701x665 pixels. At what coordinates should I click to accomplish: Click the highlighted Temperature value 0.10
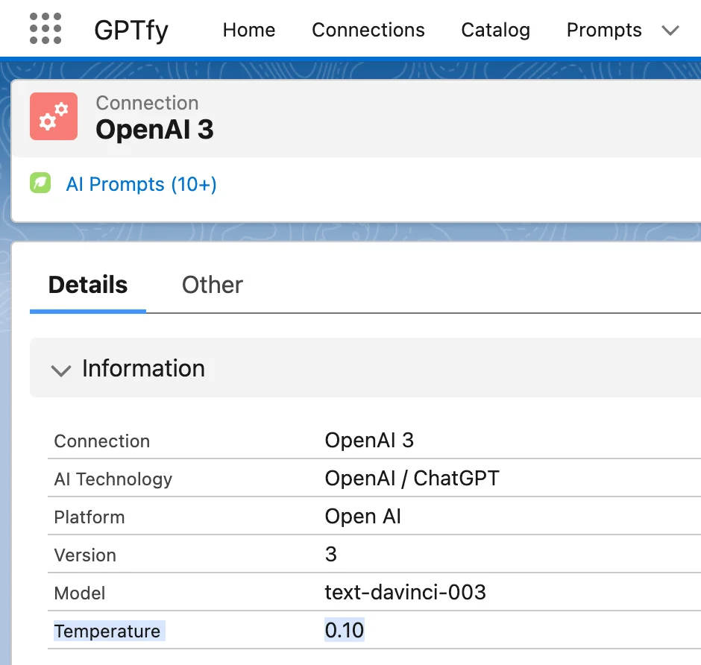pos(345,631)
